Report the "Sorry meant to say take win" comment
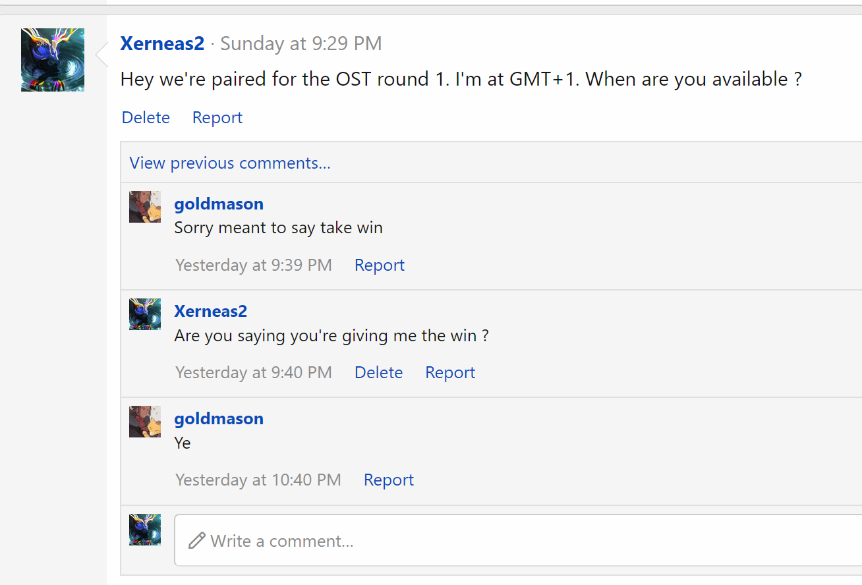 coord(379,265)
